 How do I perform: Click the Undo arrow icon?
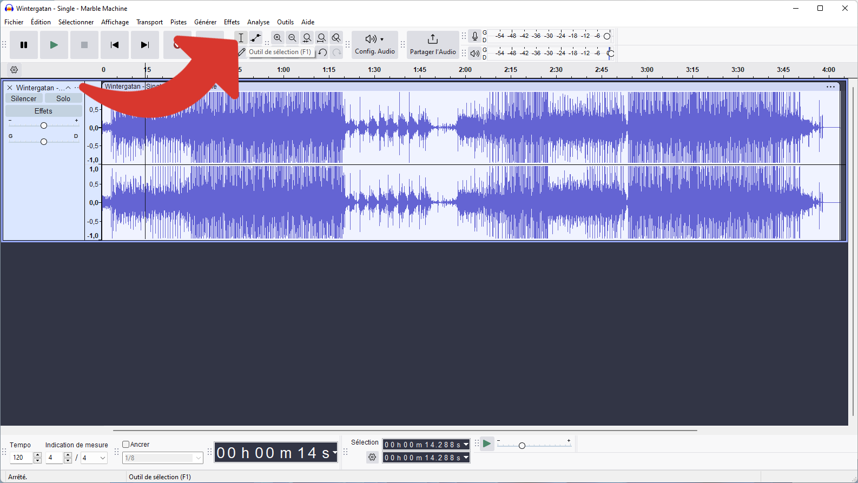click(x=322, y=52)
